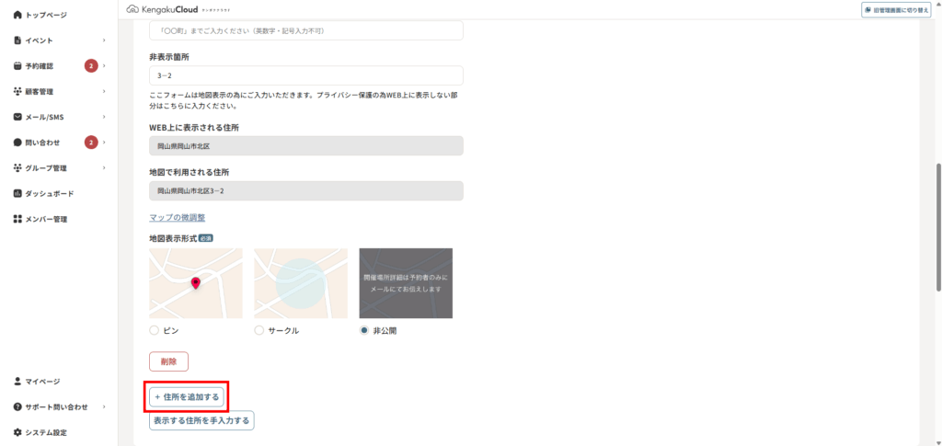Open メンバー管理 in the sidebar
The image size is (942, 446).
46,219
